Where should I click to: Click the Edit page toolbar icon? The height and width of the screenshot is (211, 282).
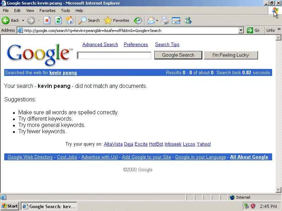pyautogui.click(x=176, y=20)
